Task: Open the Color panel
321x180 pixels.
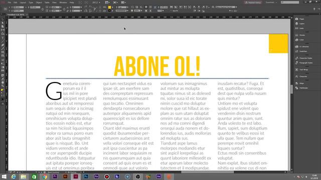Action: click(300, 40)
